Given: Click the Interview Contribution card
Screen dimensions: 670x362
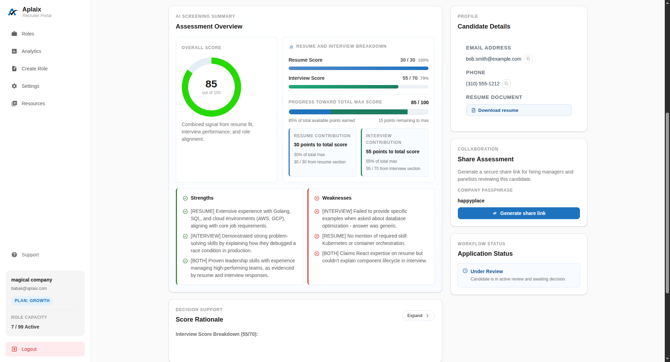Looking at the screenshot, I should click(395, 153).
